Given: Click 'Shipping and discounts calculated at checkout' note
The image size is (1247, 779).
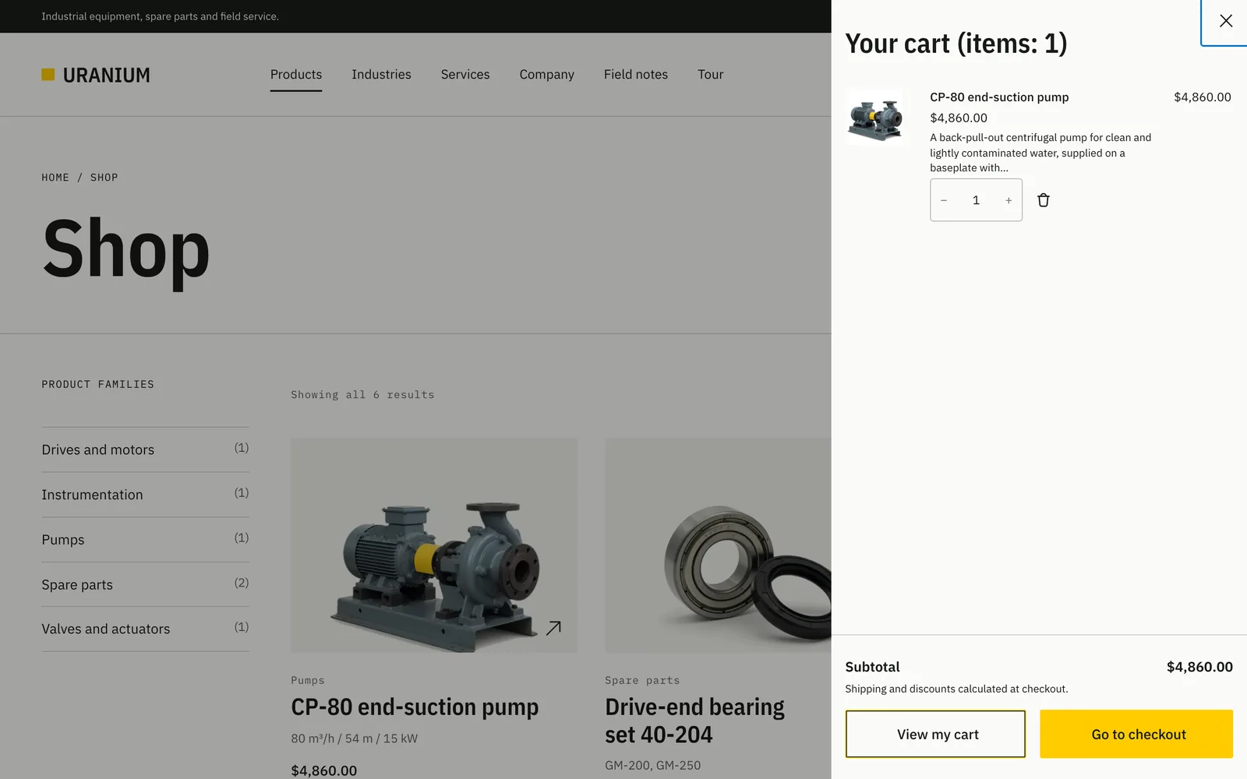Looking at the screenshot, I should [956, 689].
